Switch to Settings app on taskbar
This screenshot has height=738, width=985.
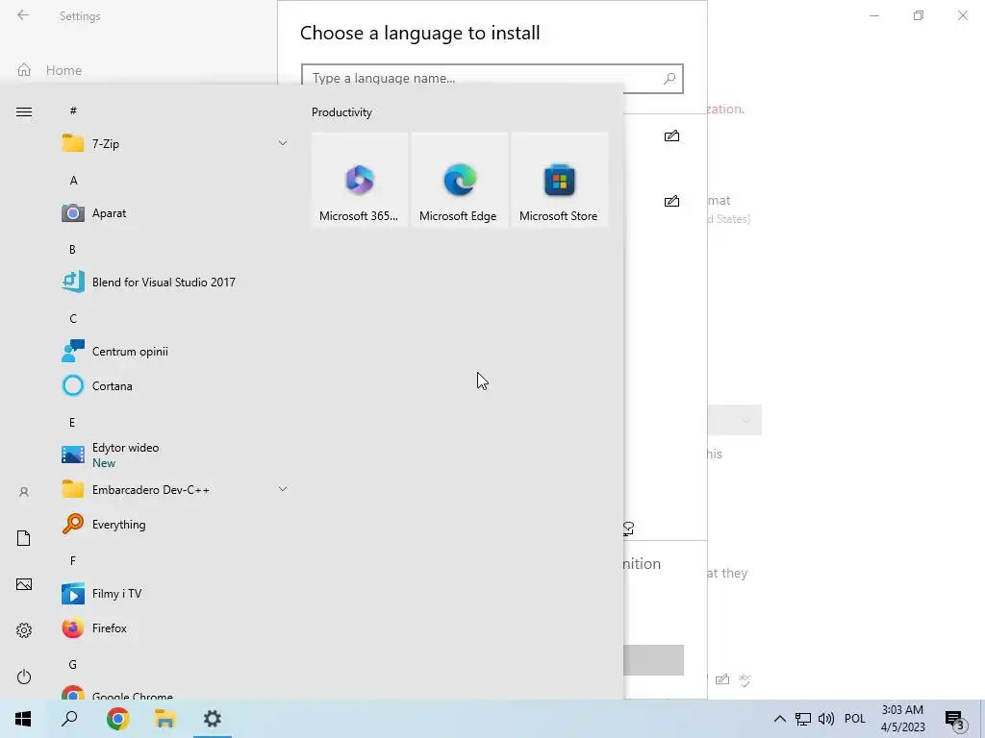point(213,719)
